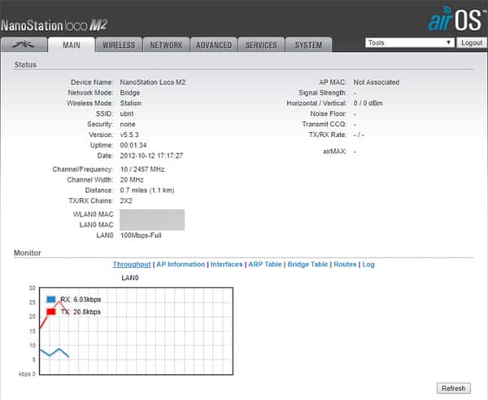Switch to the MAIN tab
Screen dimensions: 488x400
pyautogui.click(x=72, y=45)
